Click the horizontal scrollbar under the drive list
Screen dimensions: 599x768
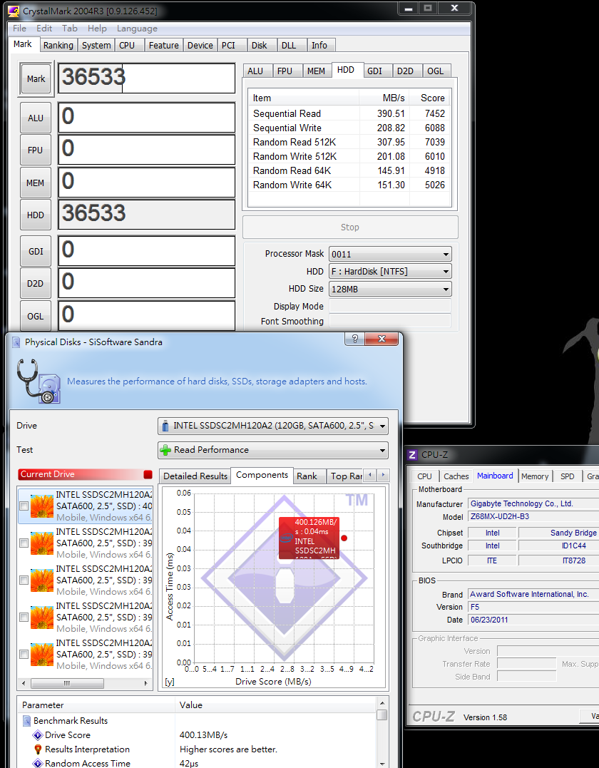click(x=85, y=683)
